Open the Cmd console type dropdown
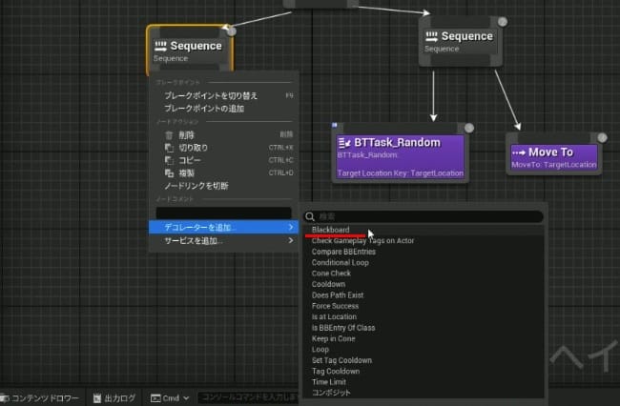Image resolution: width=620 pixels, height=406 pixels. pyautogui.click(x=170, y=398)
